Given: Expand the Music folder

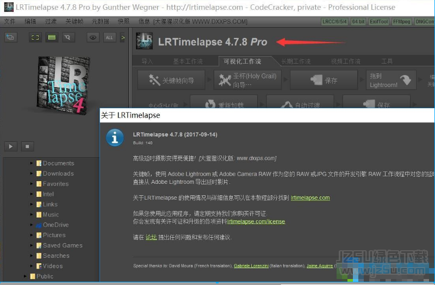Looking at the screenshot, I should [x=32, y=214].
